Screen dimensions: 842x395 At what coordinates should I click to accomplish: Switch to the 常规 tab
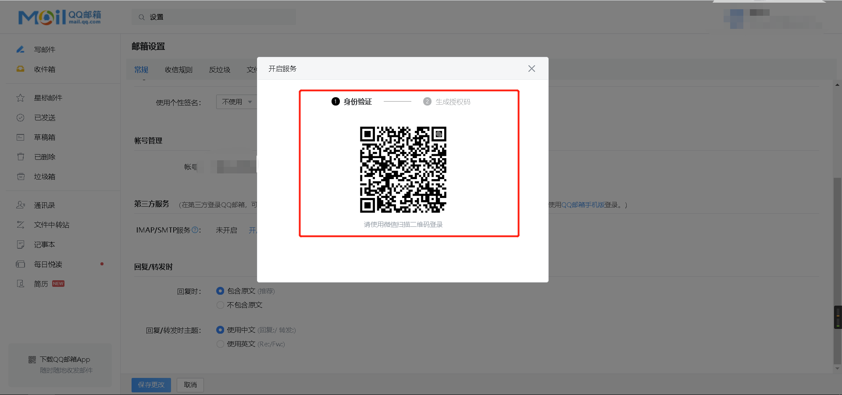(141, 70)
